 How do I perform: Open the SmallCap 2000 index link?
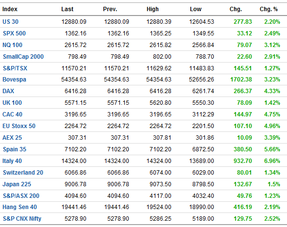[23, 57]
